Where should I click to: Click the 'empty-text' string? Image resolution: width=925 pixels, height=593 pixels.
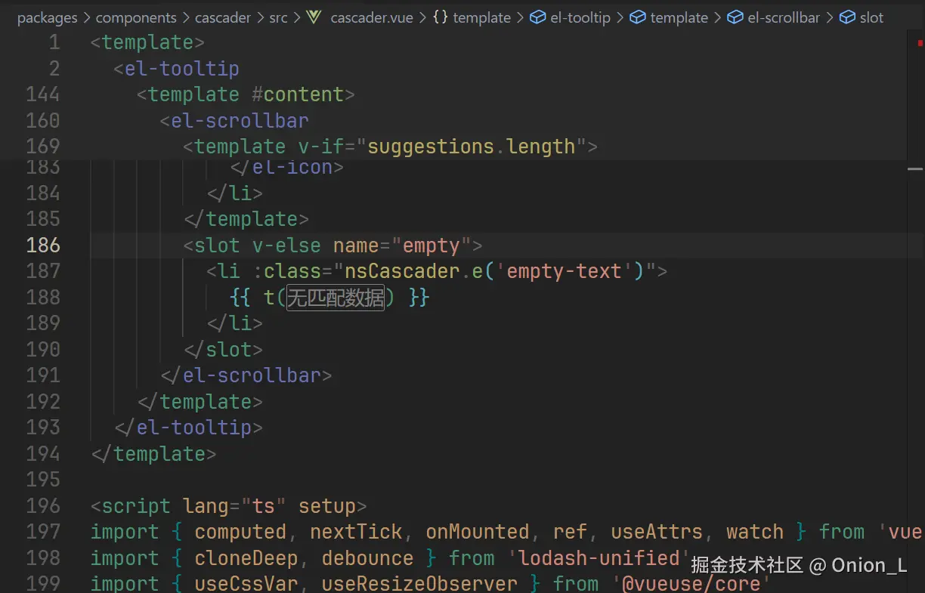pyautogui.click(x=565, y=271)
